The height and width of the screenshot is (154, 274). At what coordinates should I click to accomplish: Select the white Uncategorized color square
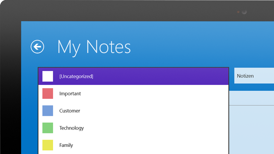48,76
